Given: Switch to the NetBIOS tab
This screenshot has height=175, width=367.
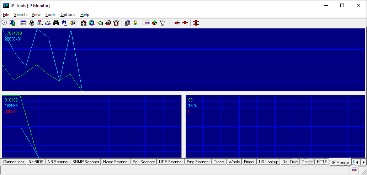Looking at the screenshot, I should 36,162.
